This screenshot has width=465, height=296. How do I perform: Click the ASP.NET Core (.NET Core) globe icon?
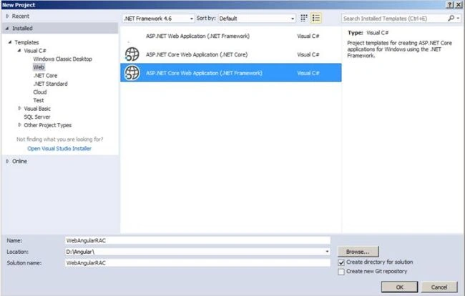click(132, 54)
